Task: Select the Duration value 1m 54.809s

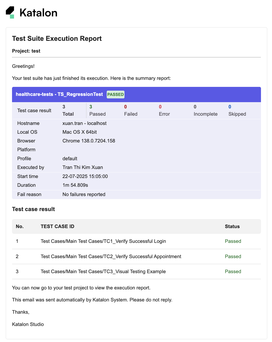Action: tap(75, 185)
